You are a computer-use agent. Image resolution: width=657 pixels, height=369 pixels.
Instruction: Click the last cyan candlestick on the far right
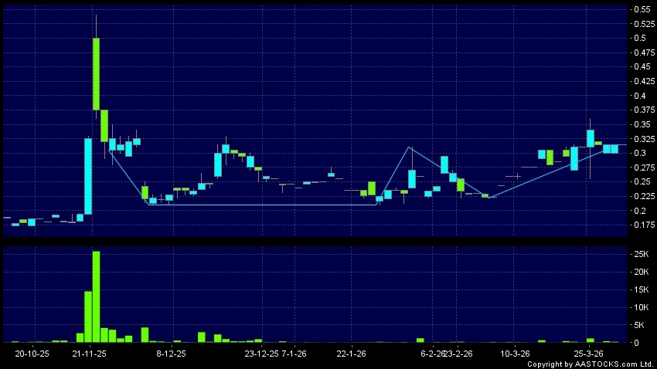[614, 148]
